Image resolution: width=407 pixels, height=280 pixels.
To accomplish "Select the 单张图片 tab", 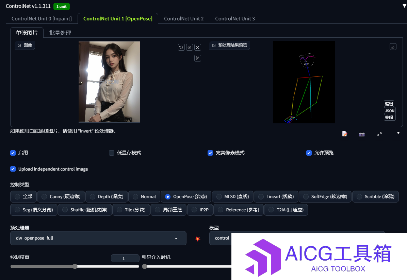I will tap(27, 33).
